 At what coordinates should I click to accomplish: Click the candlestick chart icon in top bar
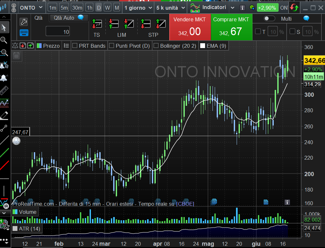point(3,8)
